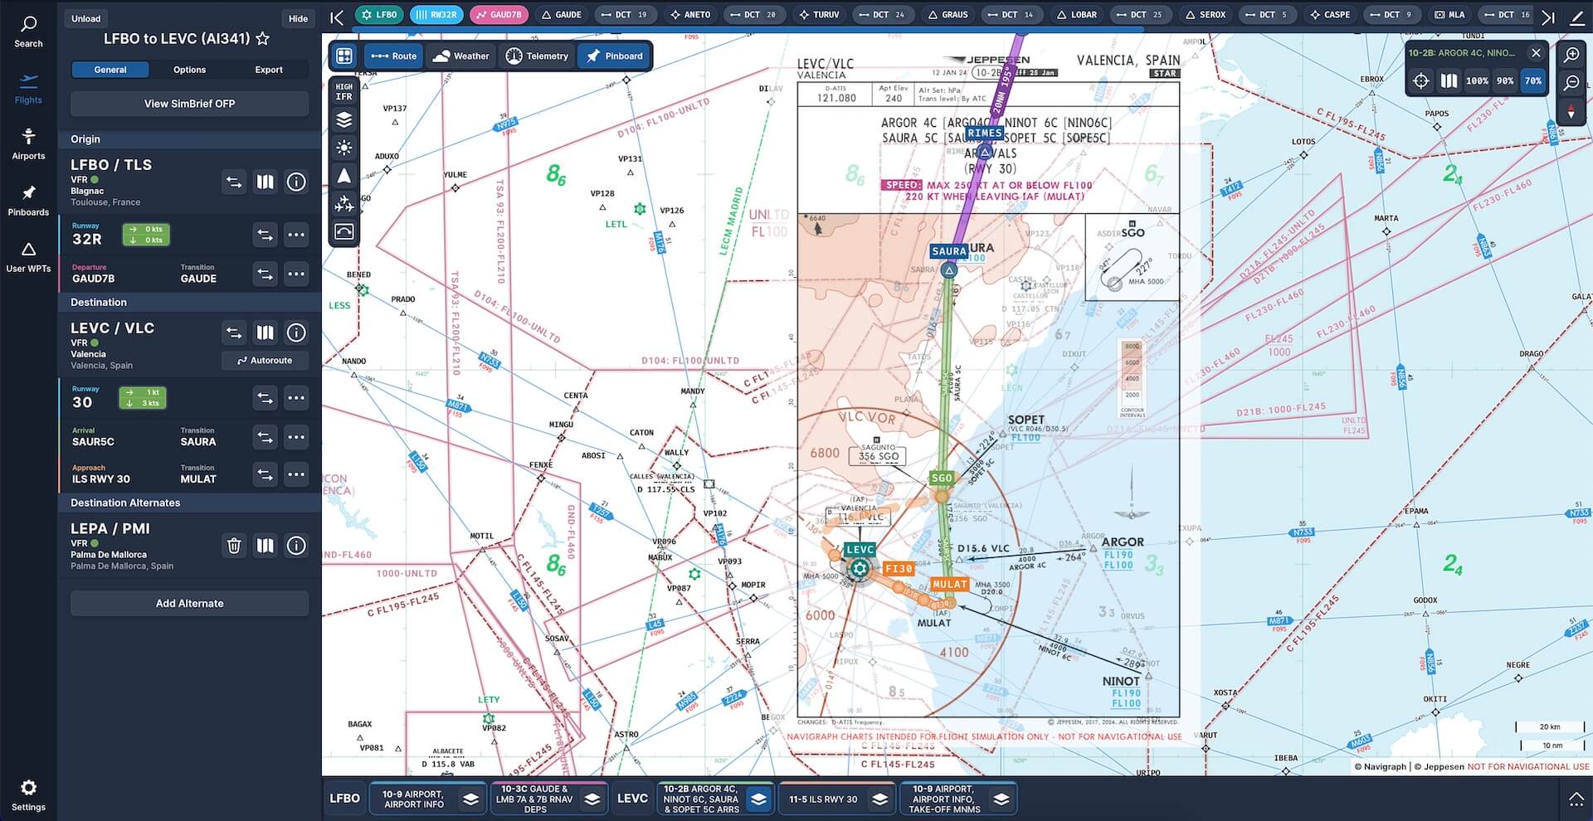Zoom in on the map
Viewport: 1593px width, 821px height.
(1571, 55)
